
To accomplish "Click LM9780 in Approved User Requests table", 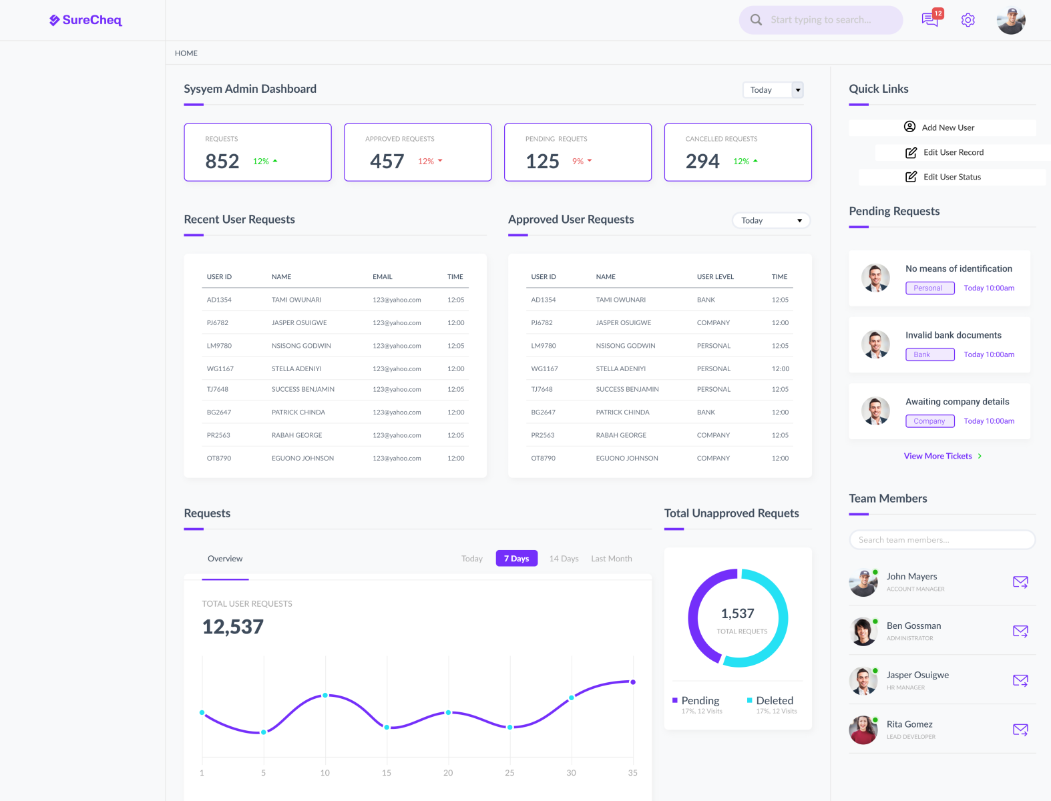I will coord(544,346).
